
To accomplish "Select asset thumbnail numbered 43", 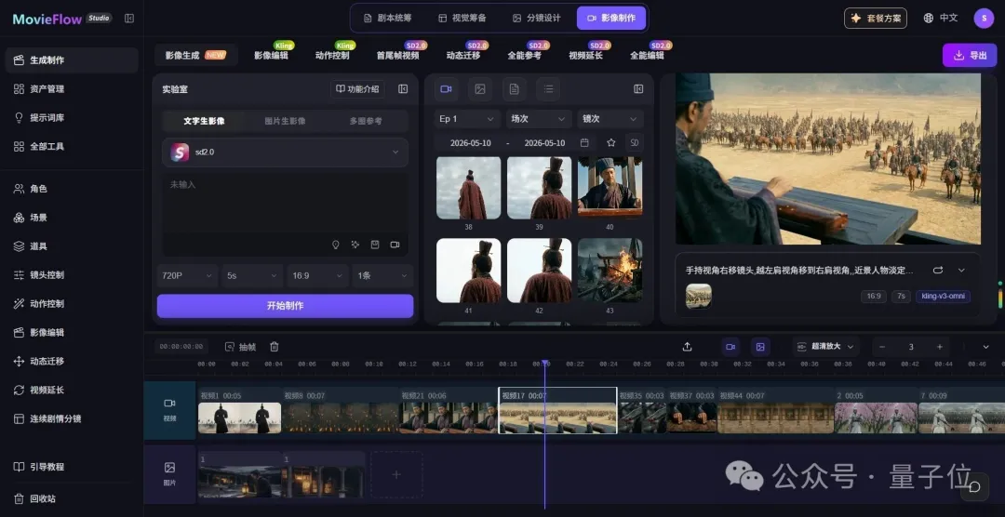I will 610,271.
